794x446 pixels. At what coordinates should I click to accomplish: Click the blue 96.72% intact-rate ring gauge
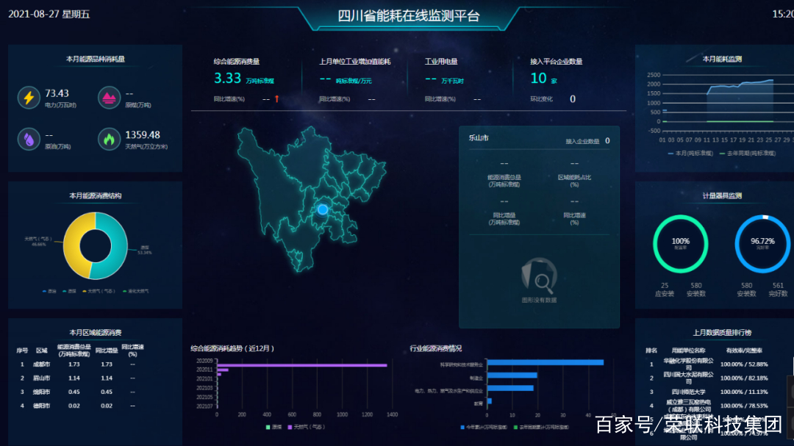pos(762,244)
